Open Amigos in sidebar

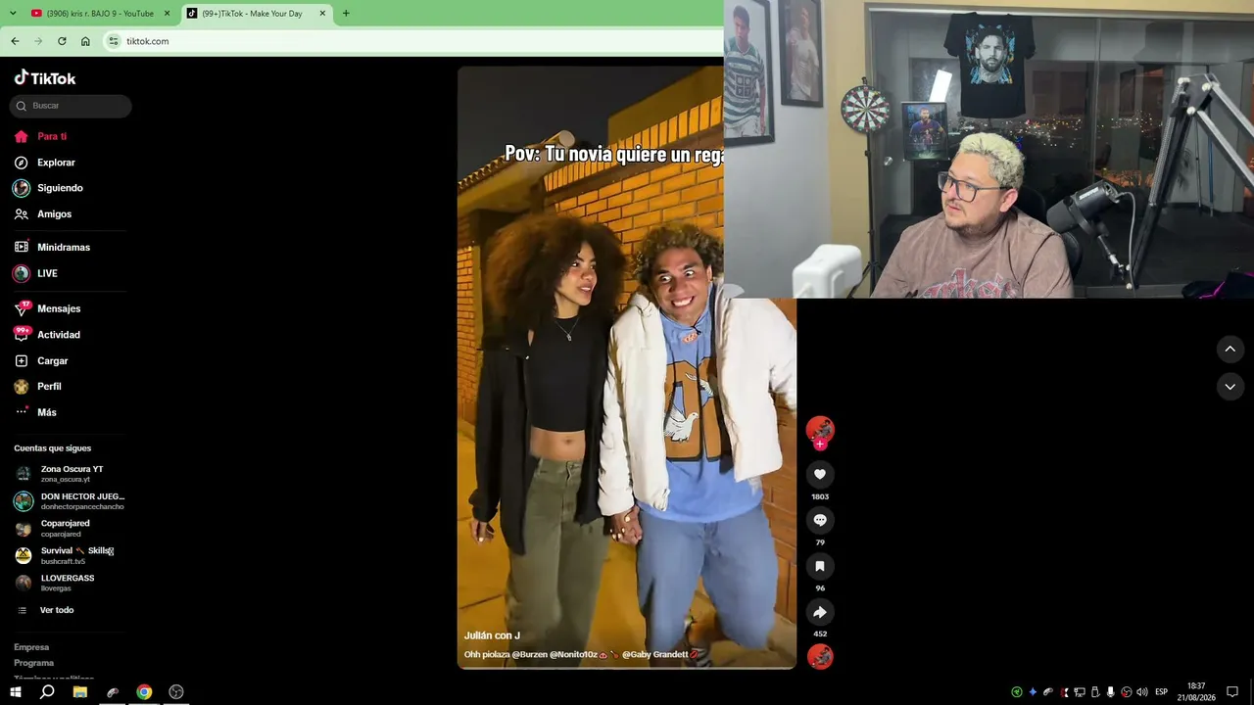42,214
